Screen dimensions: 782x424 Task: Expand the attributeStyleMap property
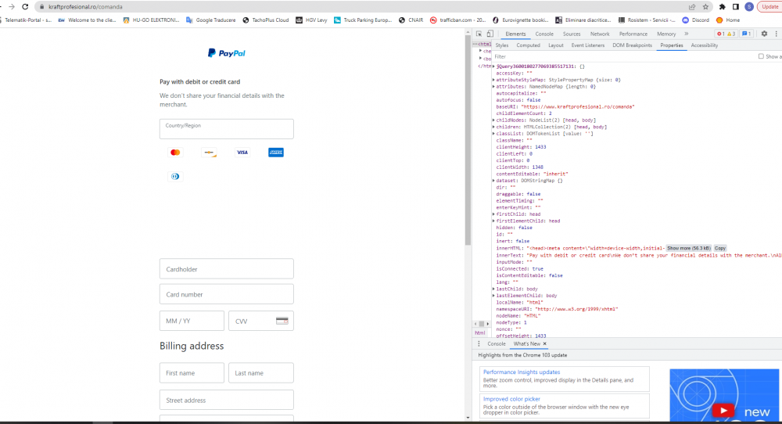click(493, 80)
